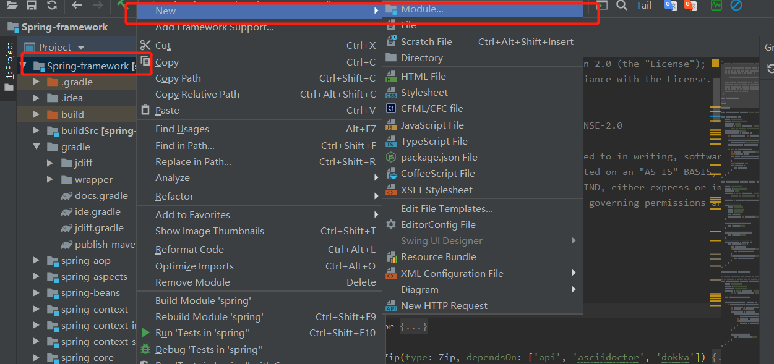Open the Diagram submenu
774x364 pixels.
(x=482, y=290)
